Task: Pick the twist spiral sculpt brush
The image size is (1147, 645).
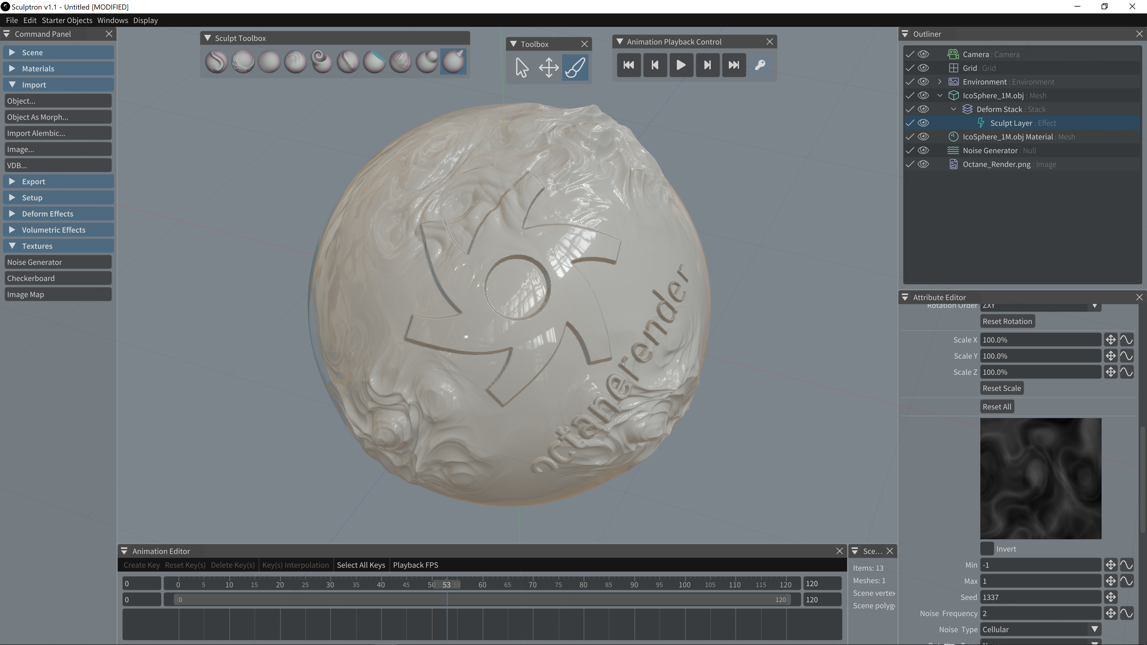Action: coord(321,62)
